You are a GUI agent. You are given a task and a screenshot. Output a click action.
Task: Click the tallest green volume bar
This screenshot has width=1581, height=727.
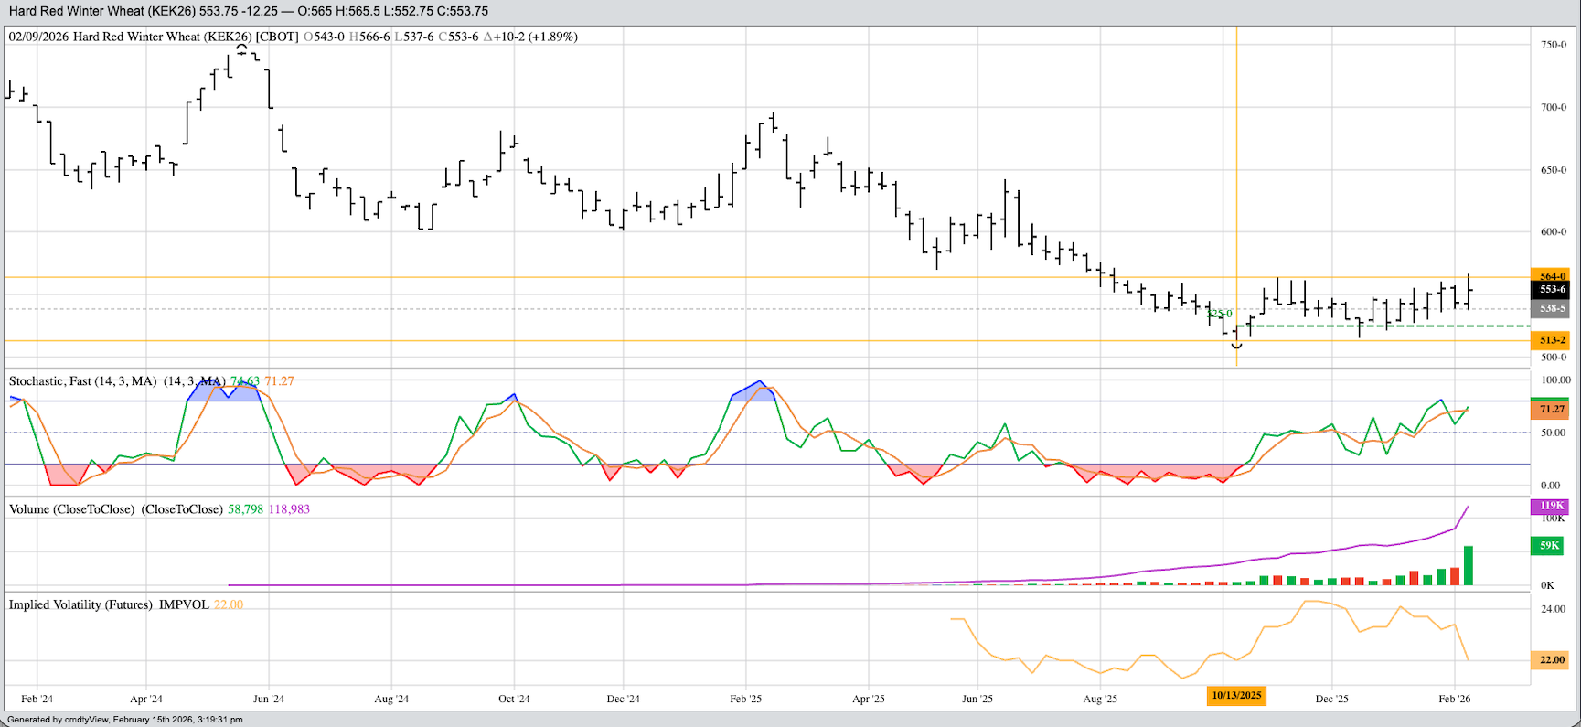1469,565
